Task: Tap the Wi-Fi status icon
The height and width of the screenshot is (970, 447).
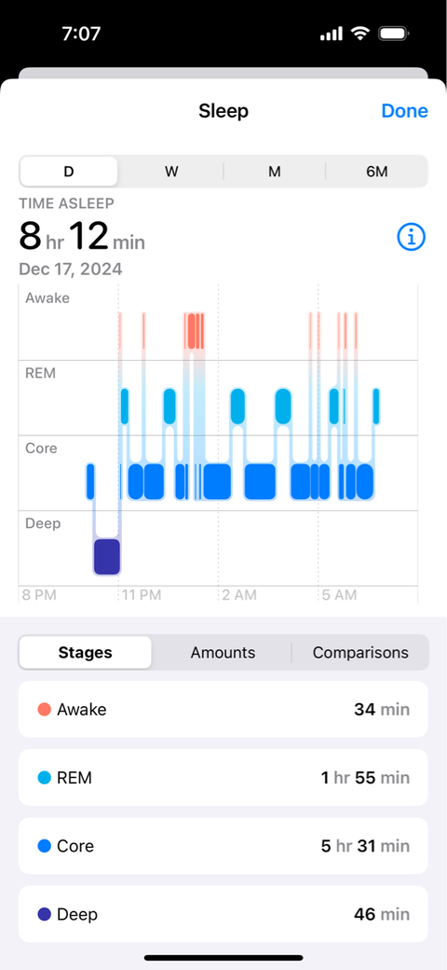Action: tap(359, 34)
